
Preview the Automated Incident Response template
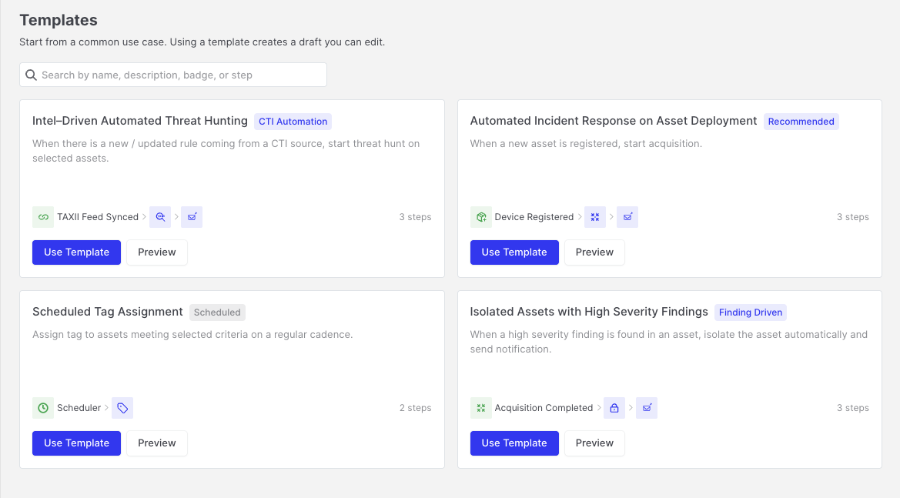tap(594, 252)
